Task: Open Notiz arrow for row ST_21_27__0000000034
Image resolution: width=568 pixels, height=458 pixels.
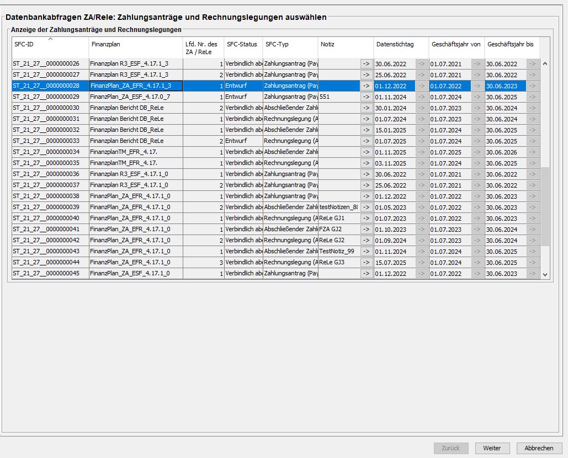Action: [367, 152]
